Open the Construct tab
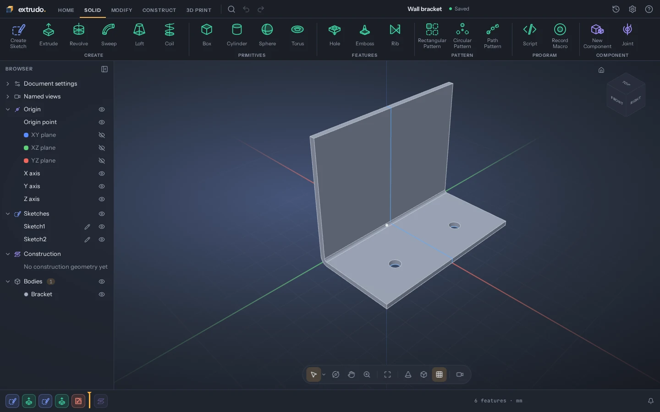This screenshot has width=660, height=412. click(159, 10)
